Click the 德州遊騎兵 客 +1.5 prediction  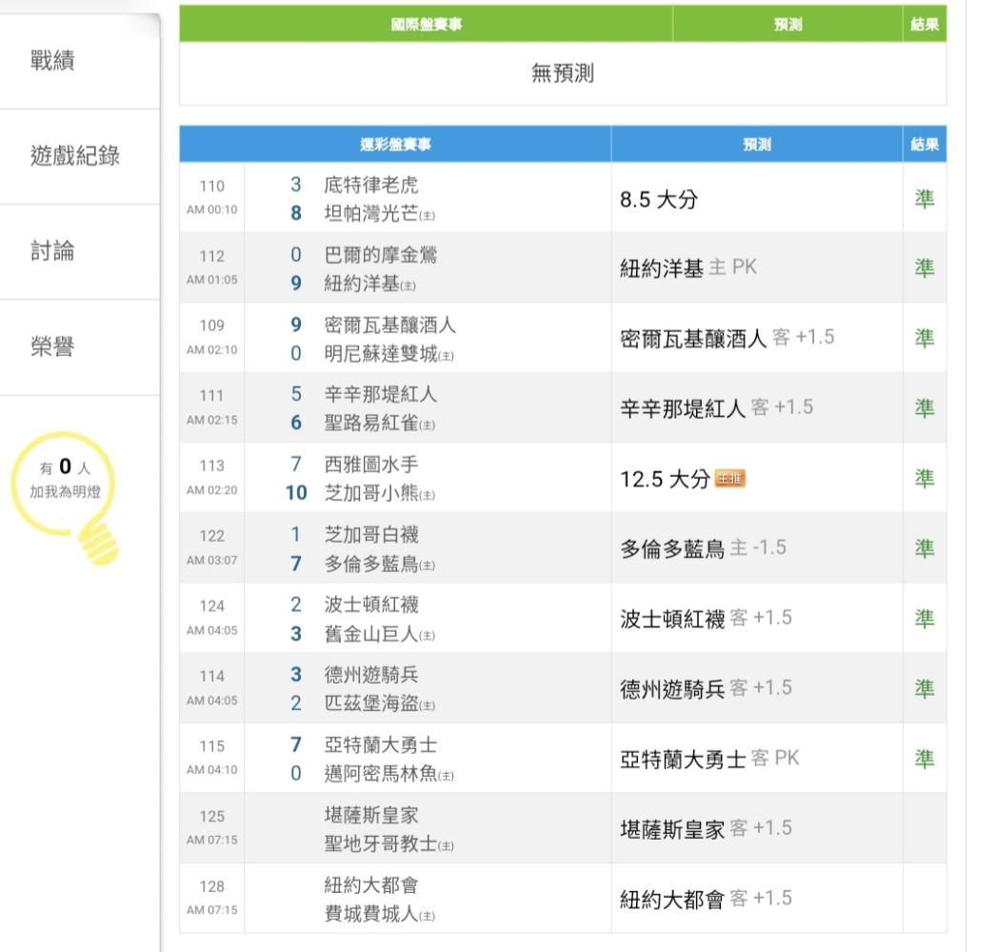pyautogui.click(x=706, y=688)
